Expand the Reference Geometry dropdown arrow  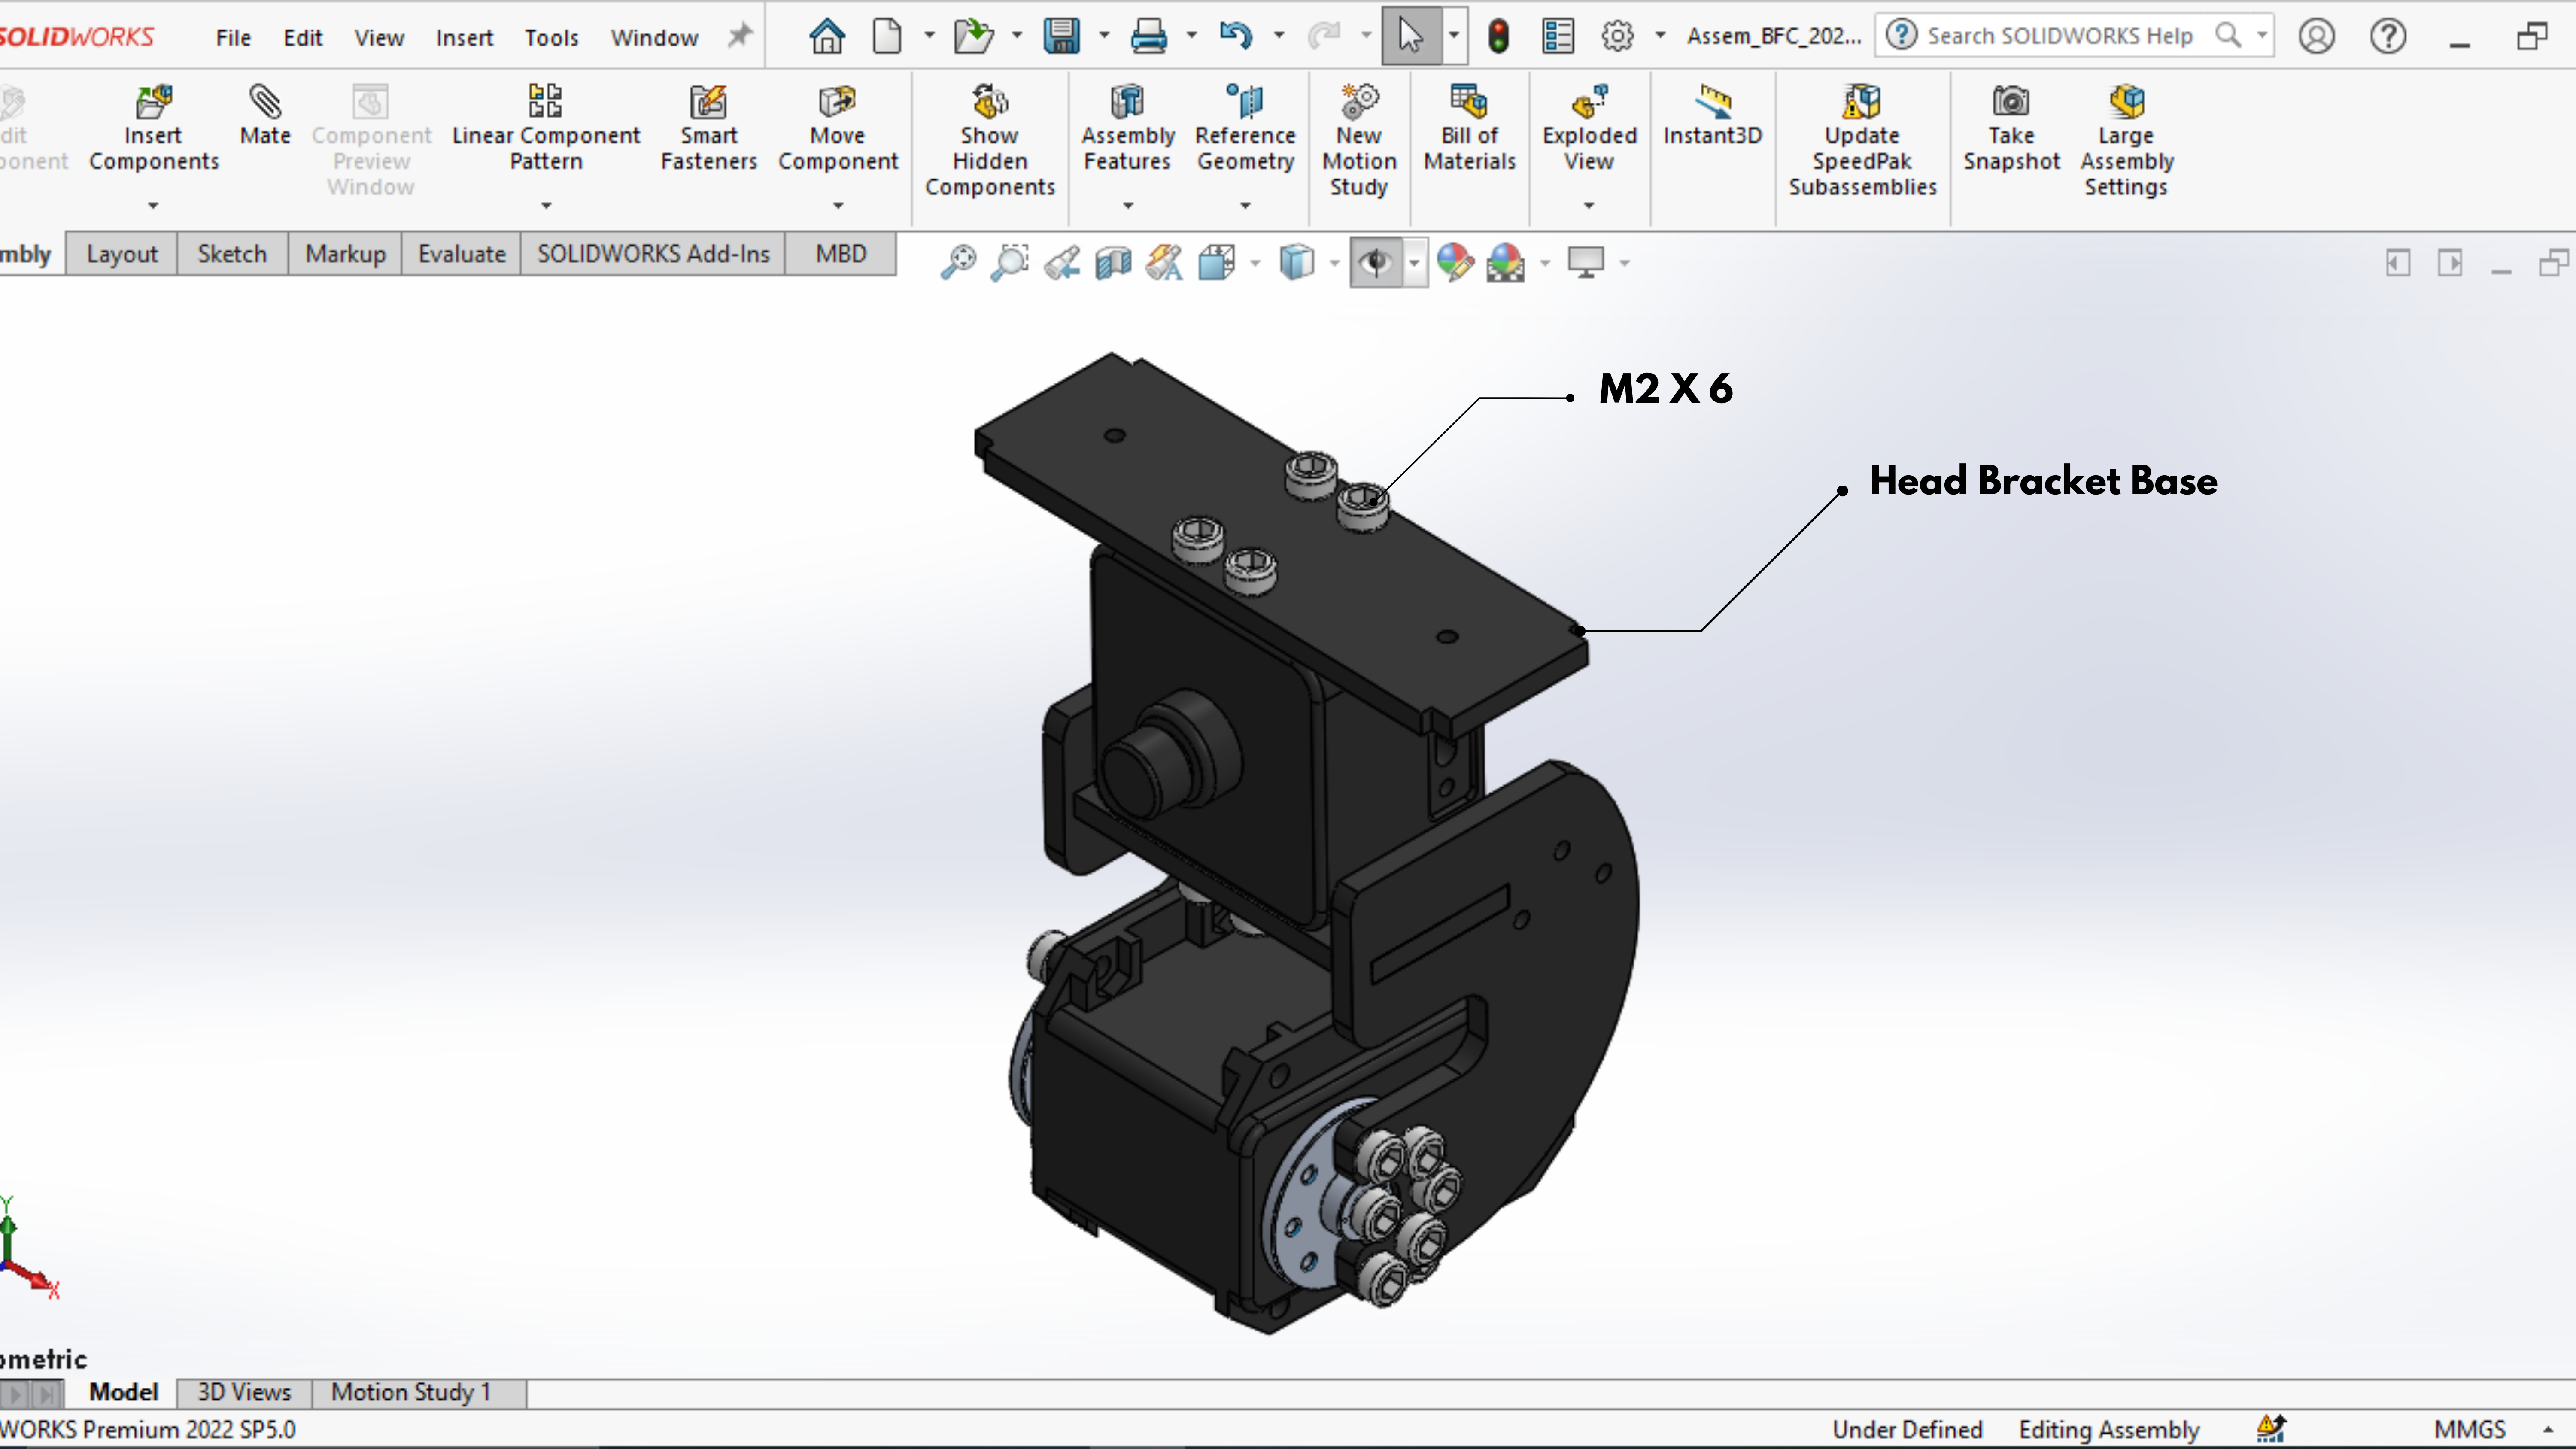click(x=1245, y=205)
